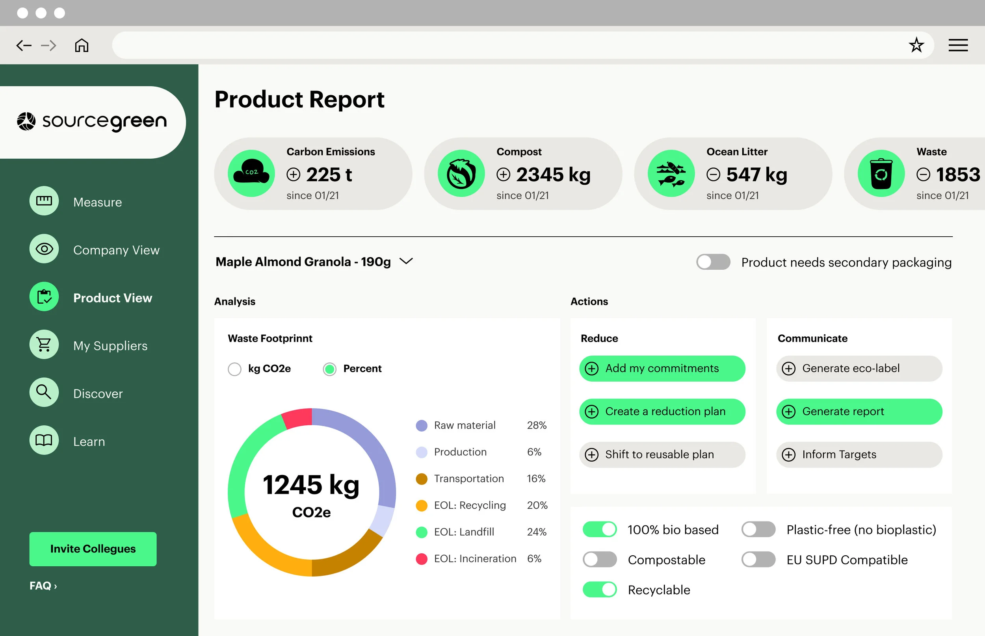Bookmark page with star icon
The width and height of the screenshot is (985, 636).
point(916,45)
